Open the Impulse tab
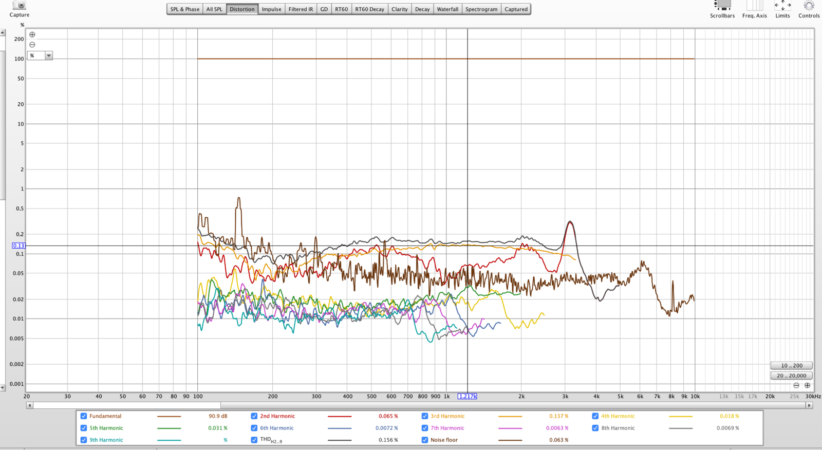The width and height of the screenshot is (822, 450). [x=271, y=9]
